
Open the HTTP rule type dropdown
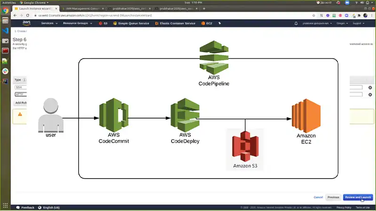[21, 94]
